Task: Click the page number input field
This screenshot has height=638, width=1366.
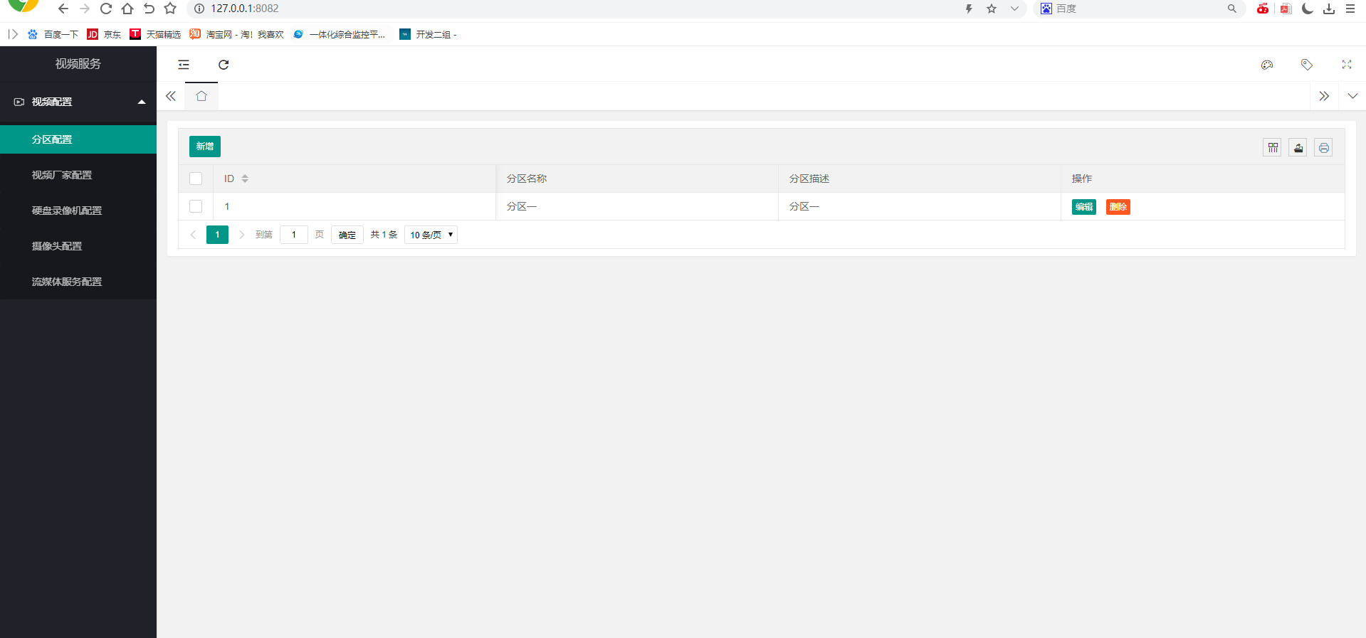Action: [294, 235]
